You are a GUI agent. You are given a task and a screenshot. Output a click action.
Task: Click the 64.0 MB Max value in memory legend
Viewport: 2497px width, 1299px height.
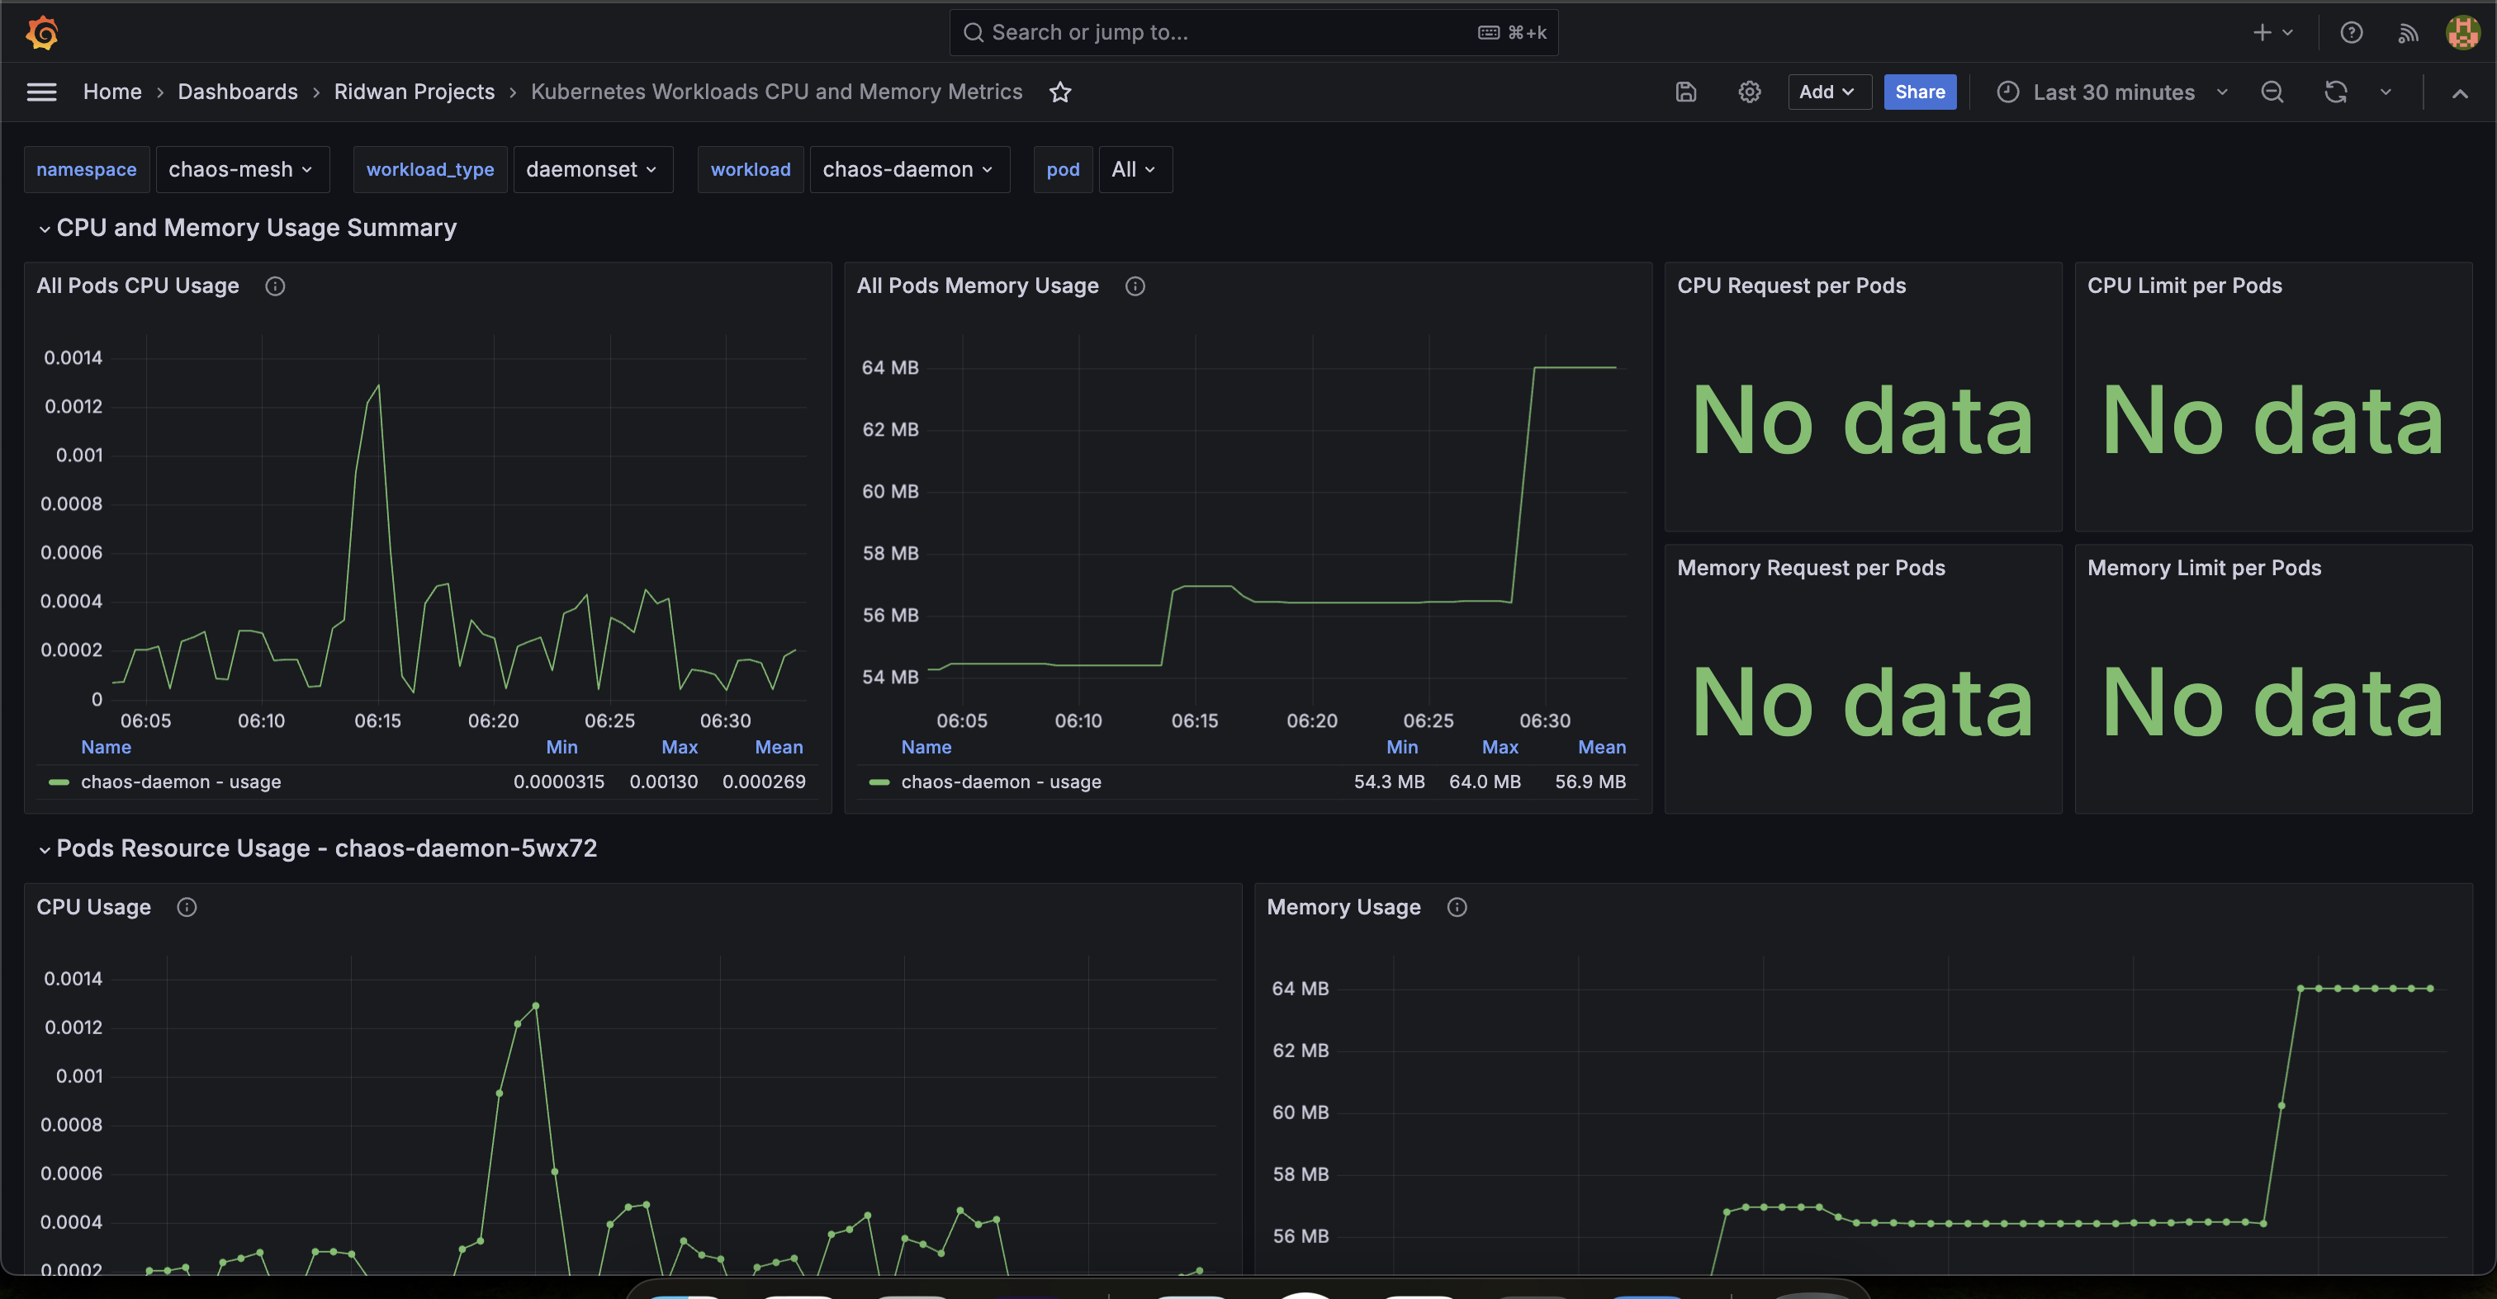(1485, 782)
